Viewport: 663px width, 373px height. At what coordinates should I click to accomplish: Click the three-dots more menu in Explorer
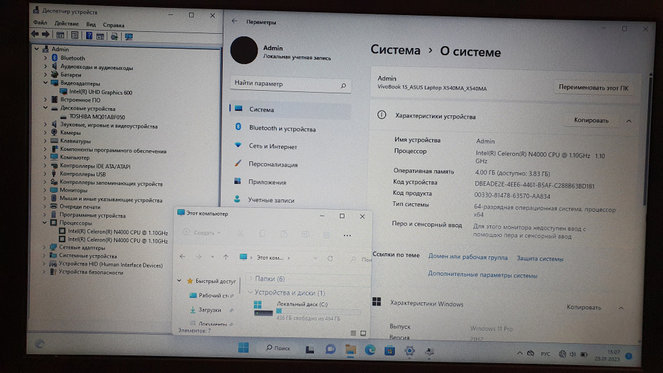coord(347,235)
